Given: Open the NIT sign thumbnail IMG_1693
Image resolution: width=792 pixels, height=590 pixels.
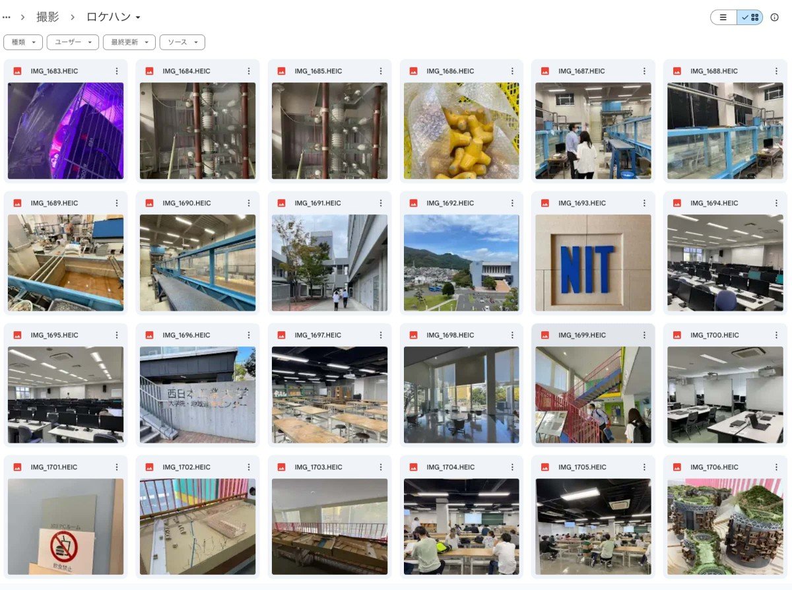Looking at the screenshot, I should [593, 263].
